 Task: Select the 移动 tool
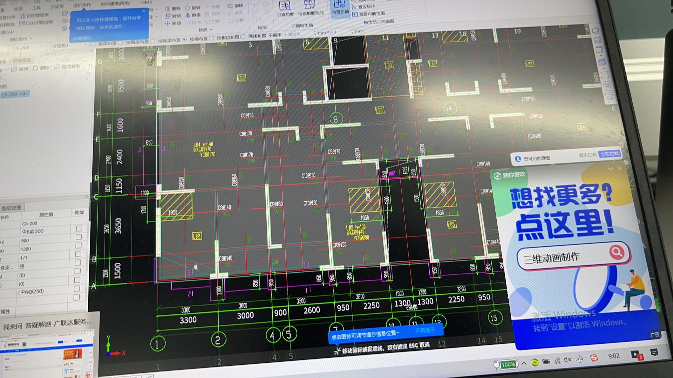coord(173,23)
